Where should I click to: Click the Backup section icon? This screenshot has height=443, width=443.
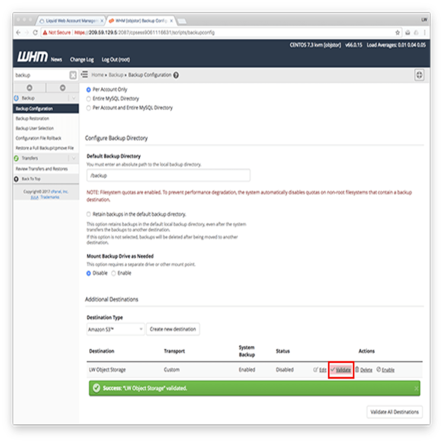(16, 98)
